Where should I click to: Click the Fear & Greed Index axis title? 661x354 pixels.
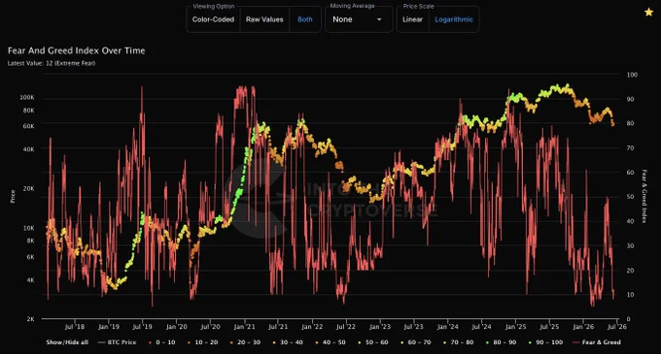pyautogui.click(x=644, y=196)
